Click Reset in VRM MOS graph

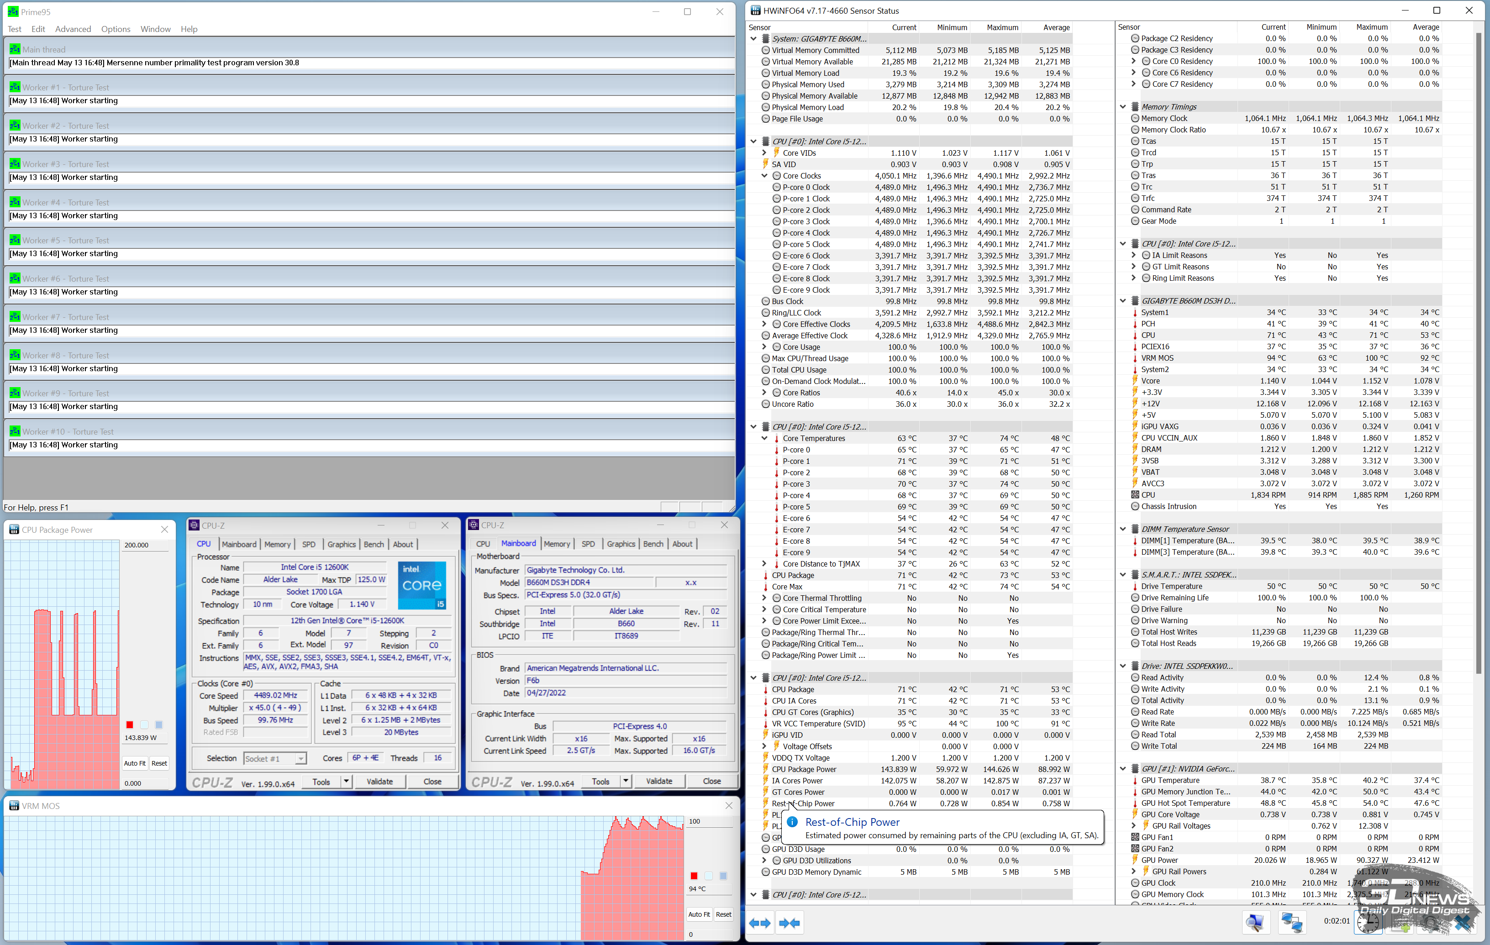point(723,914)
